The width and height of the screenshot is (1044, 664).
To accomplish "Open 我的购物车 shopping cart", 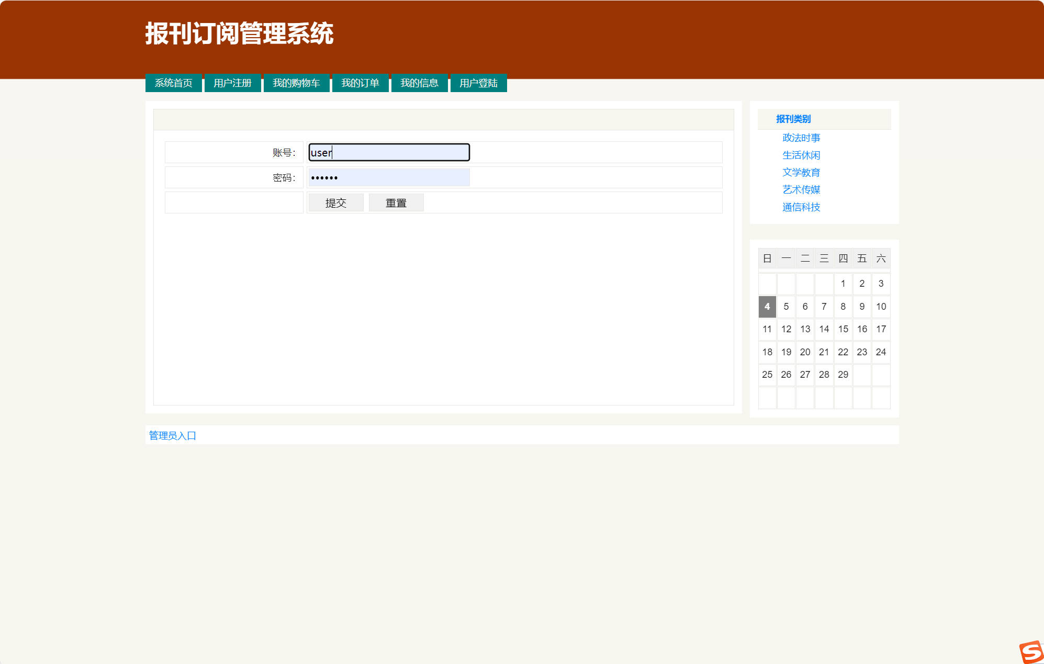I will (296, 82).
